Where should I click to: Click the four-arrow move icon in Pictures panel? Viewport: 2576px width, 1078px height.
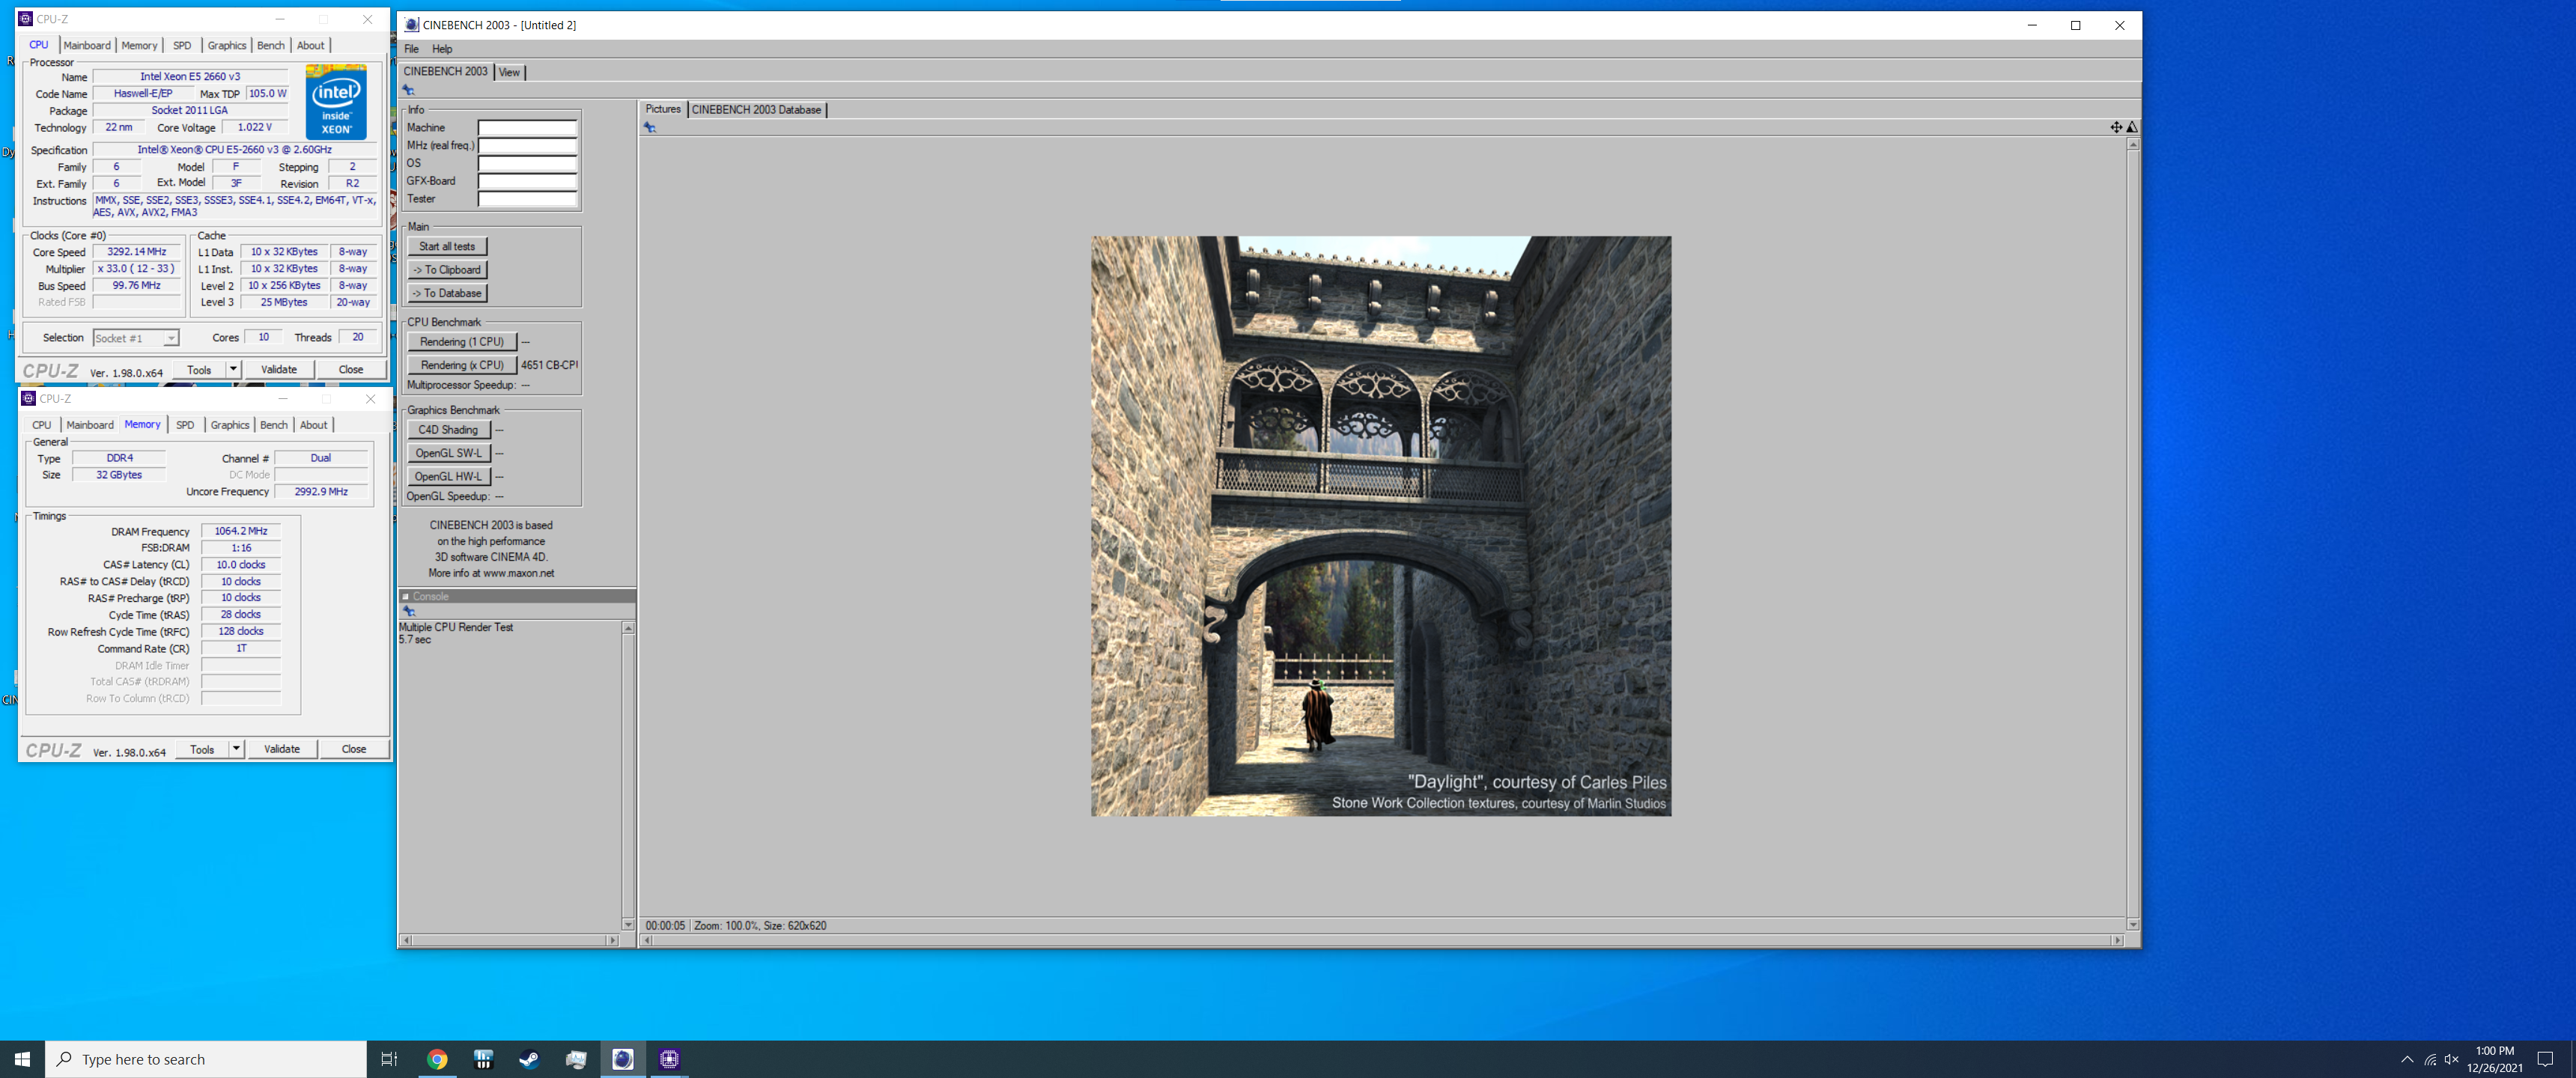2116,127
